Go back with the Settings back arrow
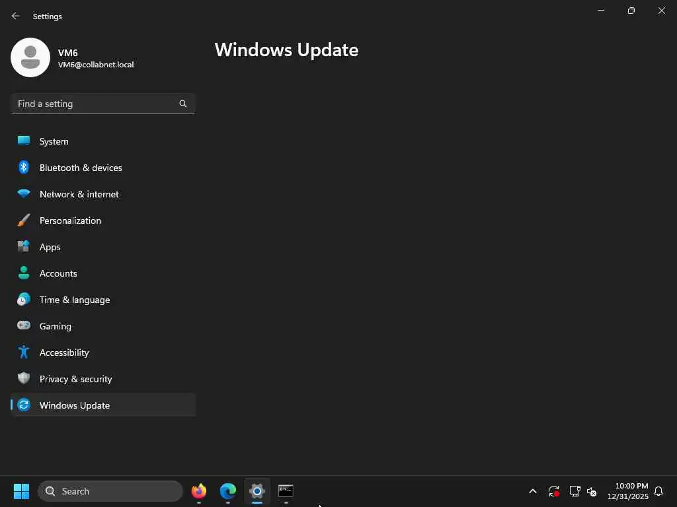The image size is (677, 507). 16,16
